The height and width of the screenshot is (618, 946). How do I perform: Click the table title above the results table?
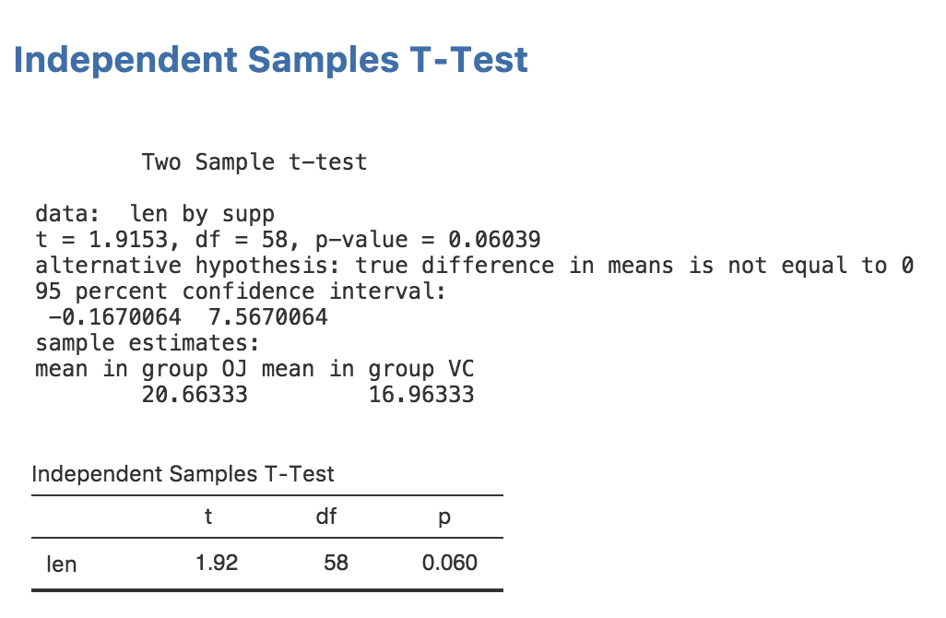[x=183, y=474]
